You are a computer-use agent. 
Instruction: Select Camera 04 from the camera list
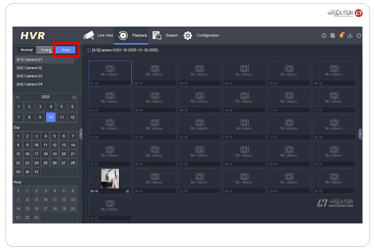tap(30, 84)
